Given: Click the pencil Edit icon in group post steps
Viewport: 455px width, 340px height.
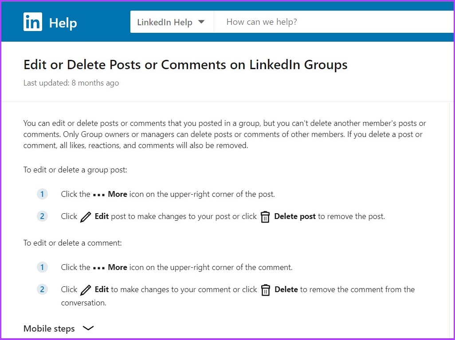Looking at the screenshot, I should click(x=86, y=217).
